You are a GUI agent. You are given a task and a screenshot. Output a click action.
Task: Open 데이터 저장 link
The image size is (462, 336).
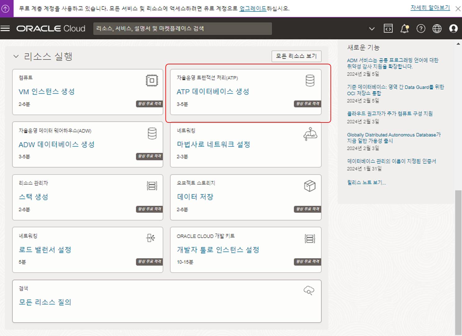click(x=195, y=197)
